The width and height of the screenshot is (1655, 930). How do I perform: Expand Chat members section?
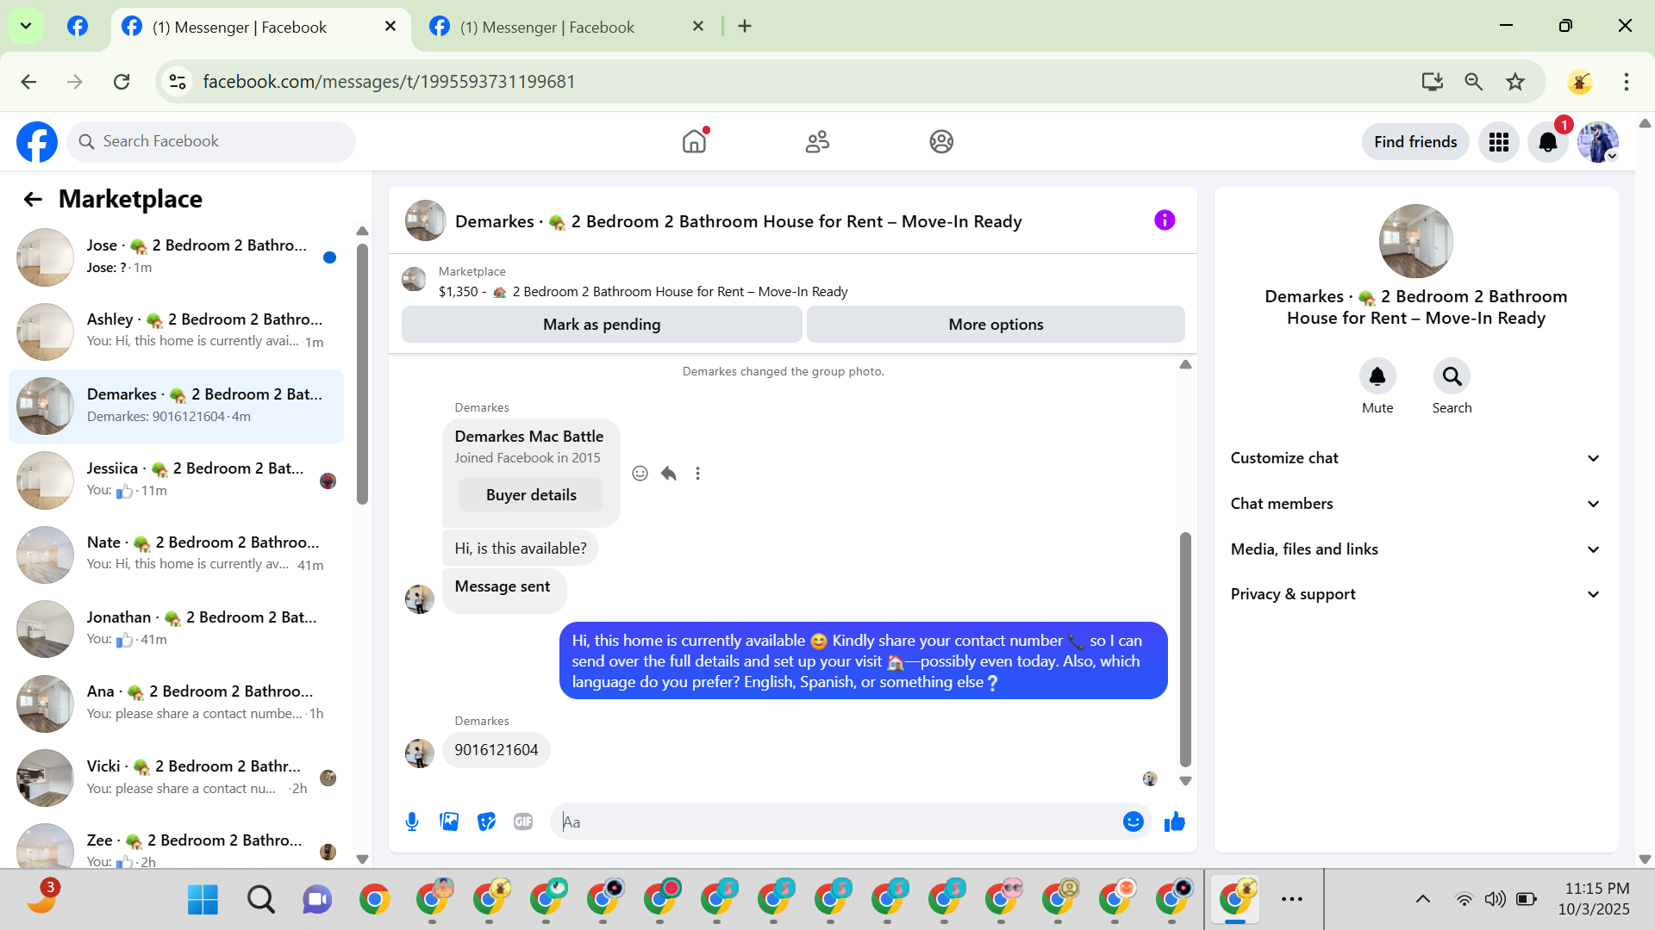tap(1415, 504)
